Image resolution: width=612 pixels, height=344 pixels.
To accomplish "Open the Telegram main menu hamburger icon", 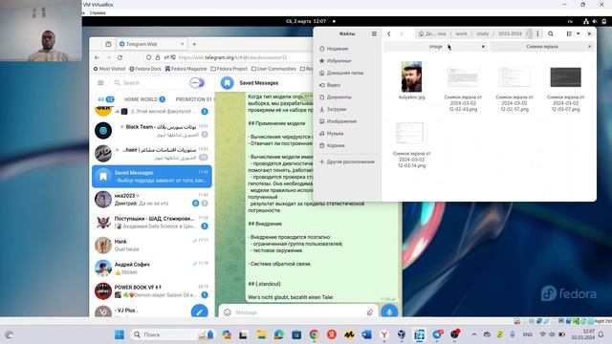I will (100, 83).
